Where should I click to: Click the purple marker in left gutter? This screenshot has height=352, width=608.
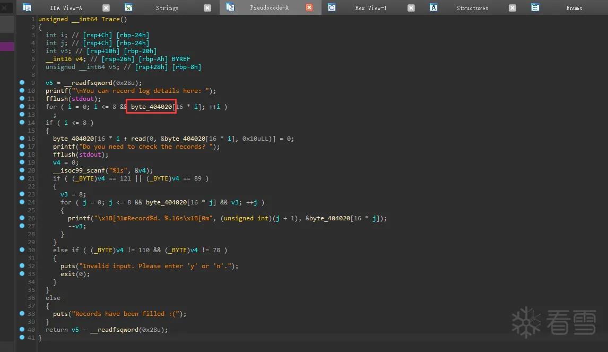(7, 47)
